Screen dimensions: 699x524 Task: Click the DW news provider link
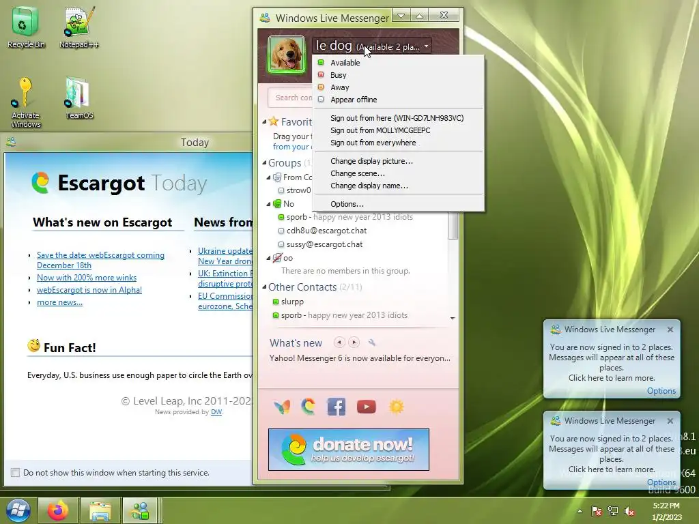coord(216,412)
